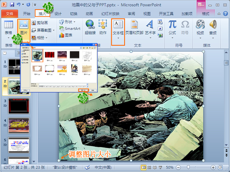230x172 pixels.
Task: Click the zoom slider handle
Action: pyautogui.click(x=188, y=167)
